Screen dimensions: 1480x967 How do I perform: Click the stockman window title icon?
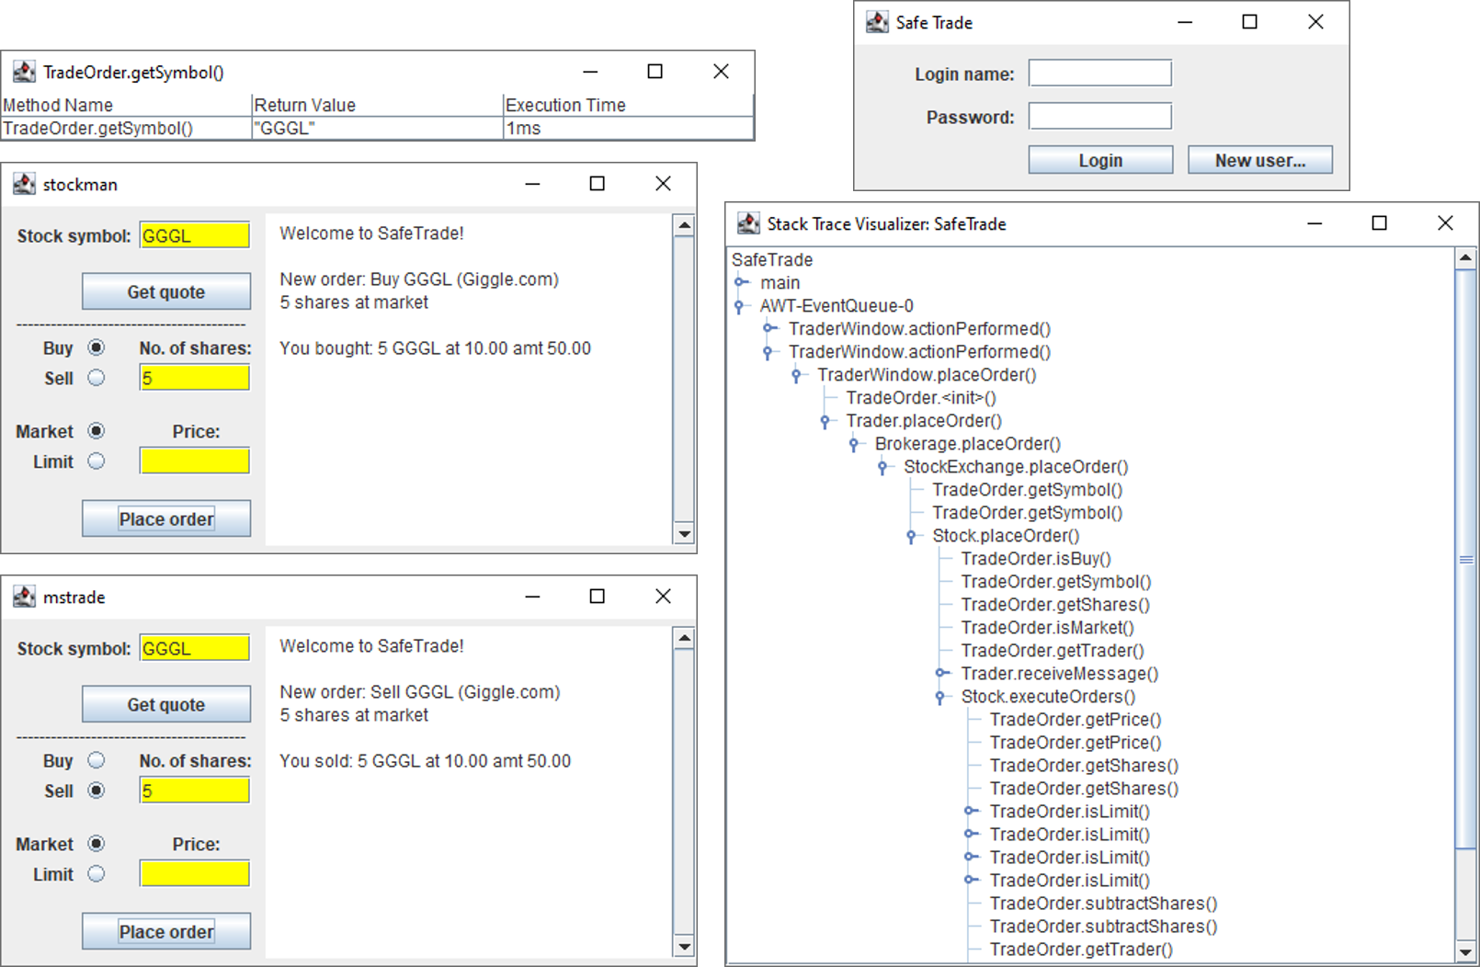coord(25,184)
